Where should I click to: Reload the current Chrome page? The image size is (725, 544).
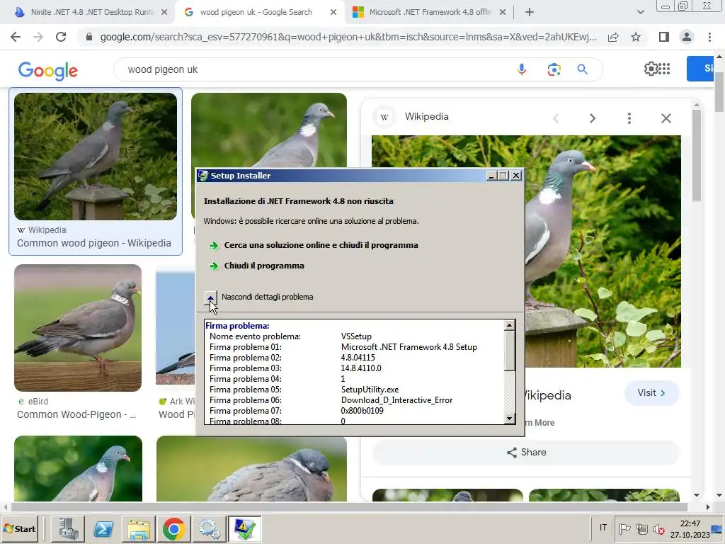[61, 37]
